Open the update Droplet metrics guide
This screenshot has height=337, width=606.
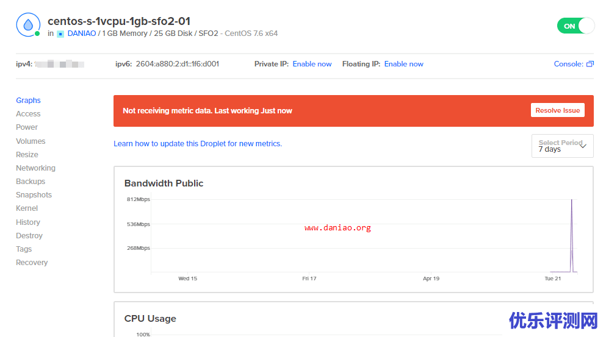coord(198,144)
